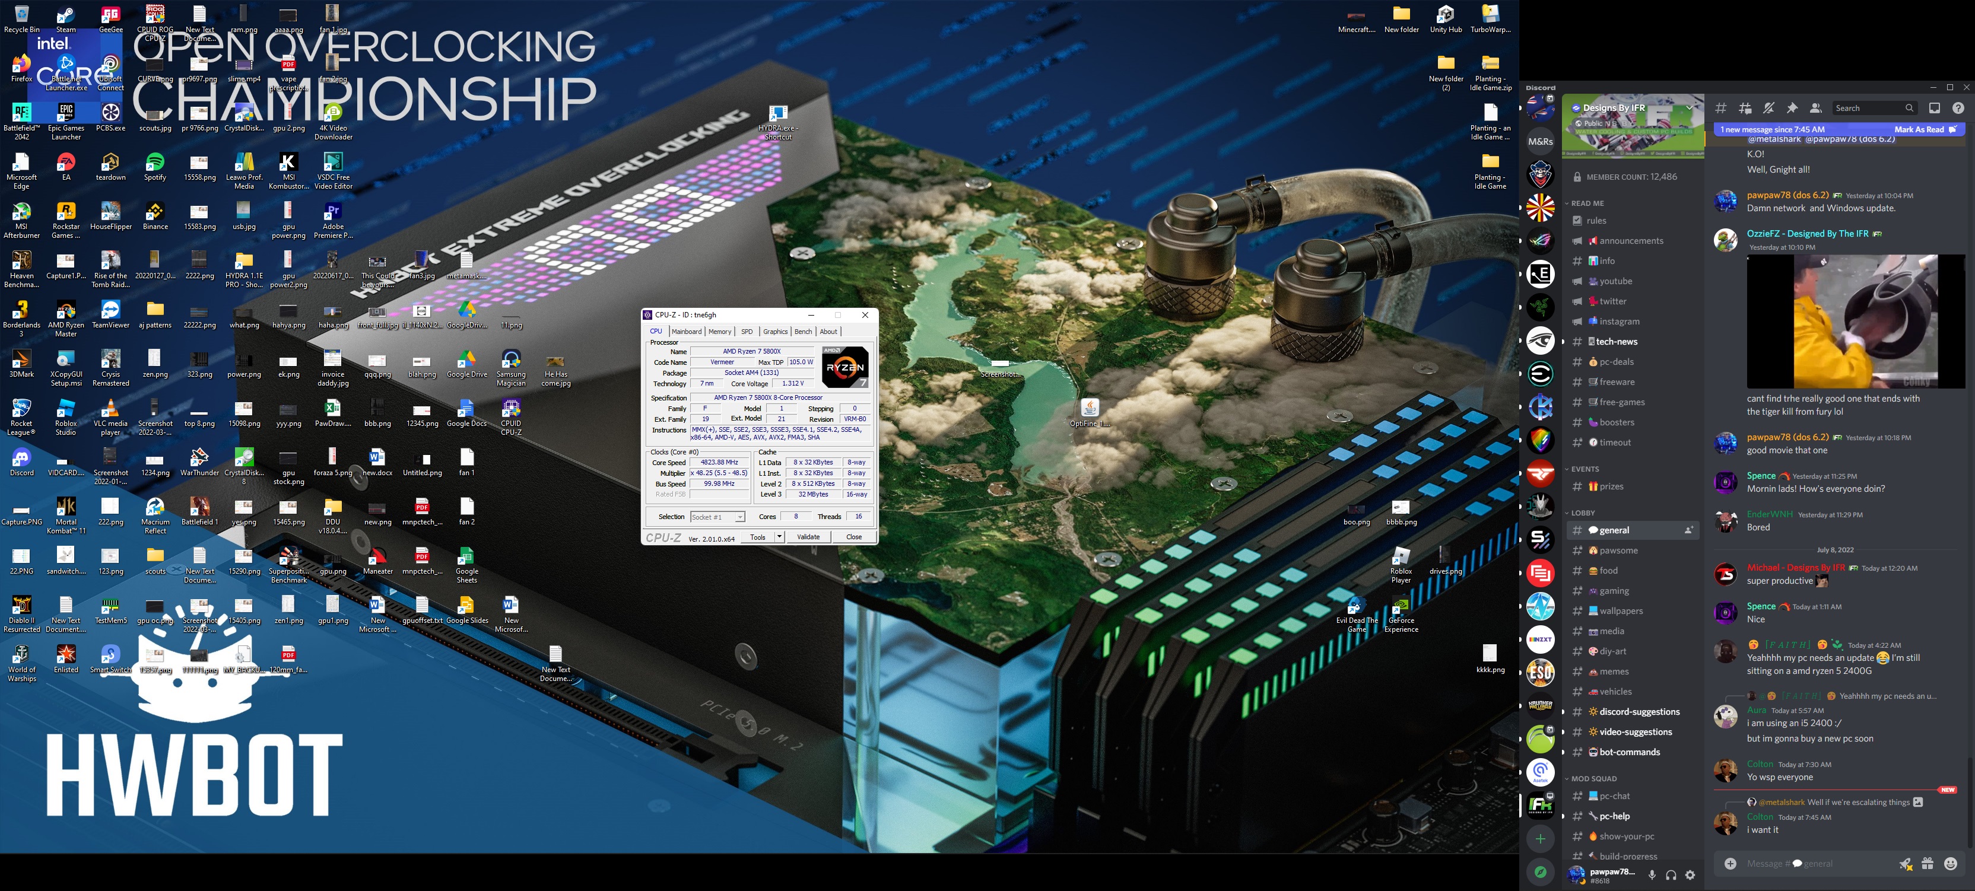The image size is (1975, 891).
Task: Open the TeamViewer desktop icon
Action: pyautogui.click(x=110, y=314)
